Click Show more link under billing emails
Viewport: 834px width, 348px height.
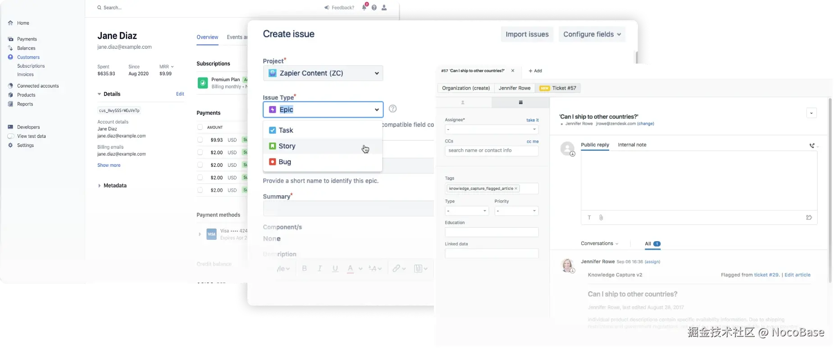click(x=109, y=165)
